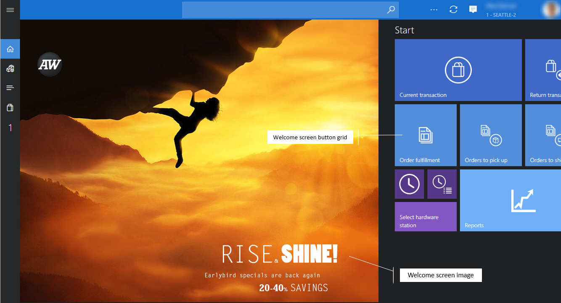Open the hamburger navigation menu

[10, 9]
